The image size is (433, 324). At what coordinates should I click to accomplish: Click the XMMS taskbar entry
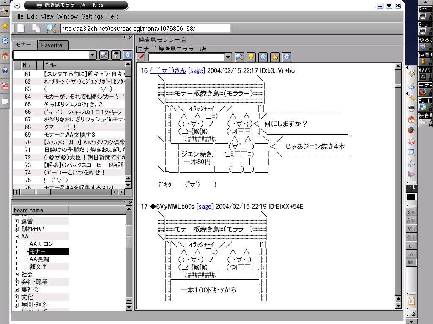(425, 74)
